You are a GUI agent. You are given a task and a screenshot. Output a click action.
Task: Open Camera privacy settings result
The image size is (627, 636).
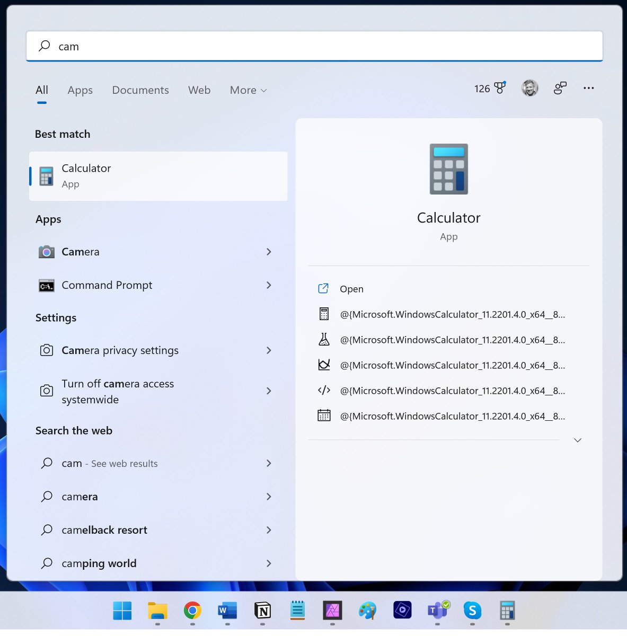(158, 350)
